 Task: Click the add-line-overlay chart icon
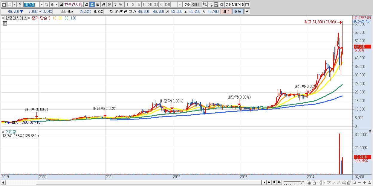click(210, 4)
